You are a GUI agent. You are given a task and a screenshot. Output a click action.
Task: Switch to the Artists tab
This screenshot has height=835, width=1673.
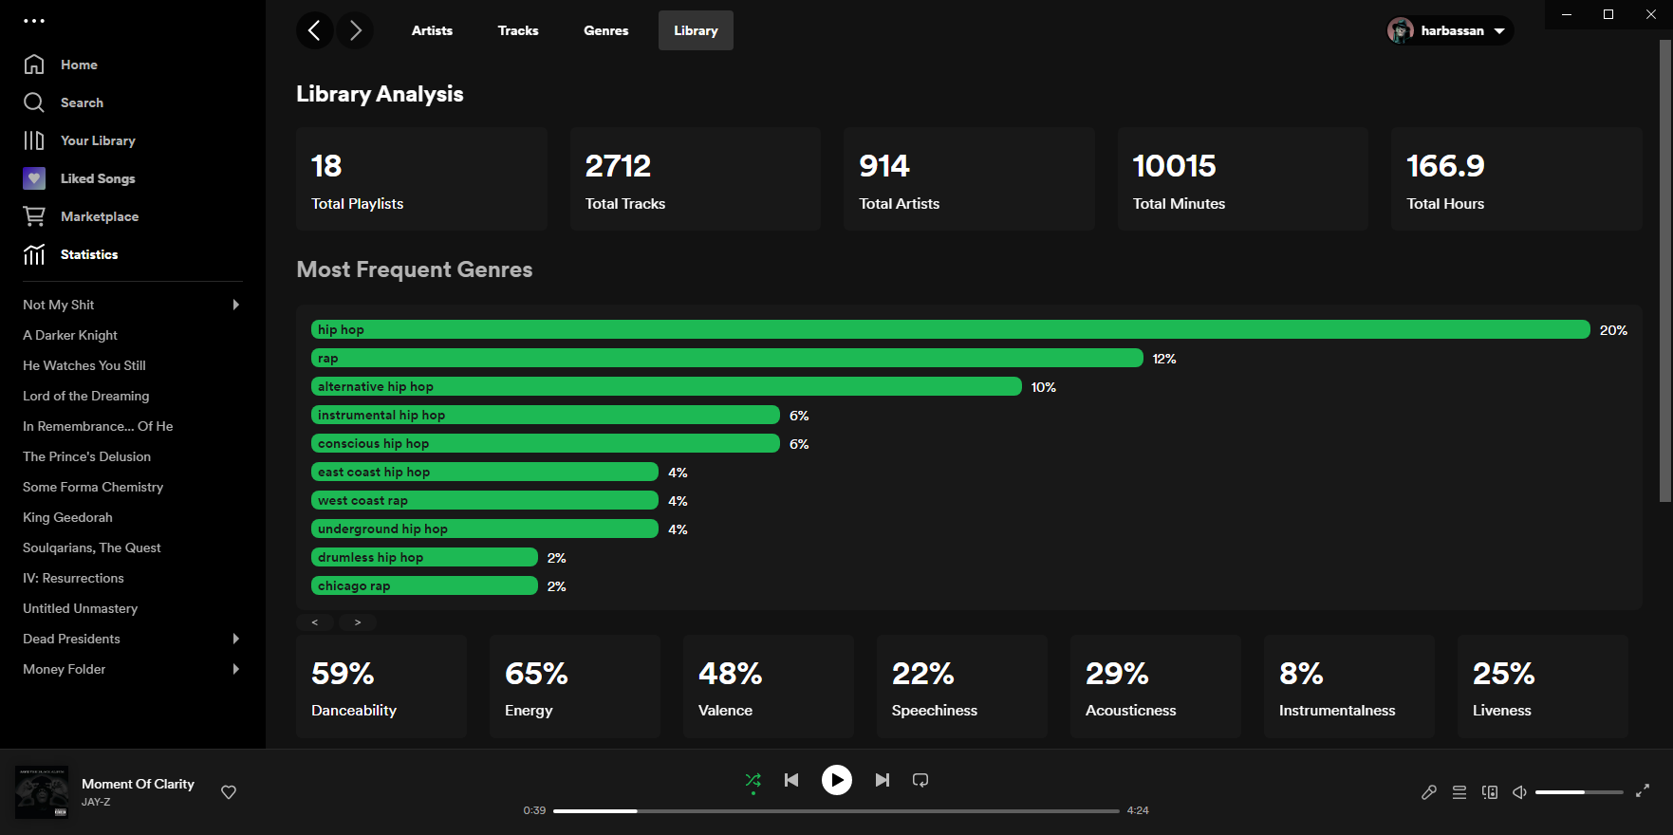(432, 30)
